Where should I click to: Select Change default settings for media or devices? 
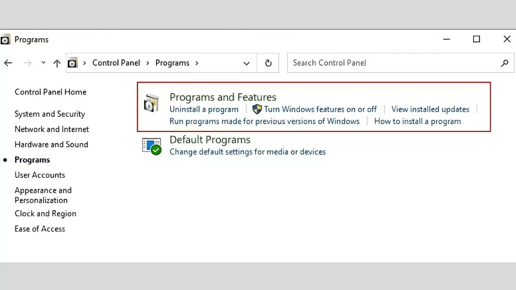248,152
